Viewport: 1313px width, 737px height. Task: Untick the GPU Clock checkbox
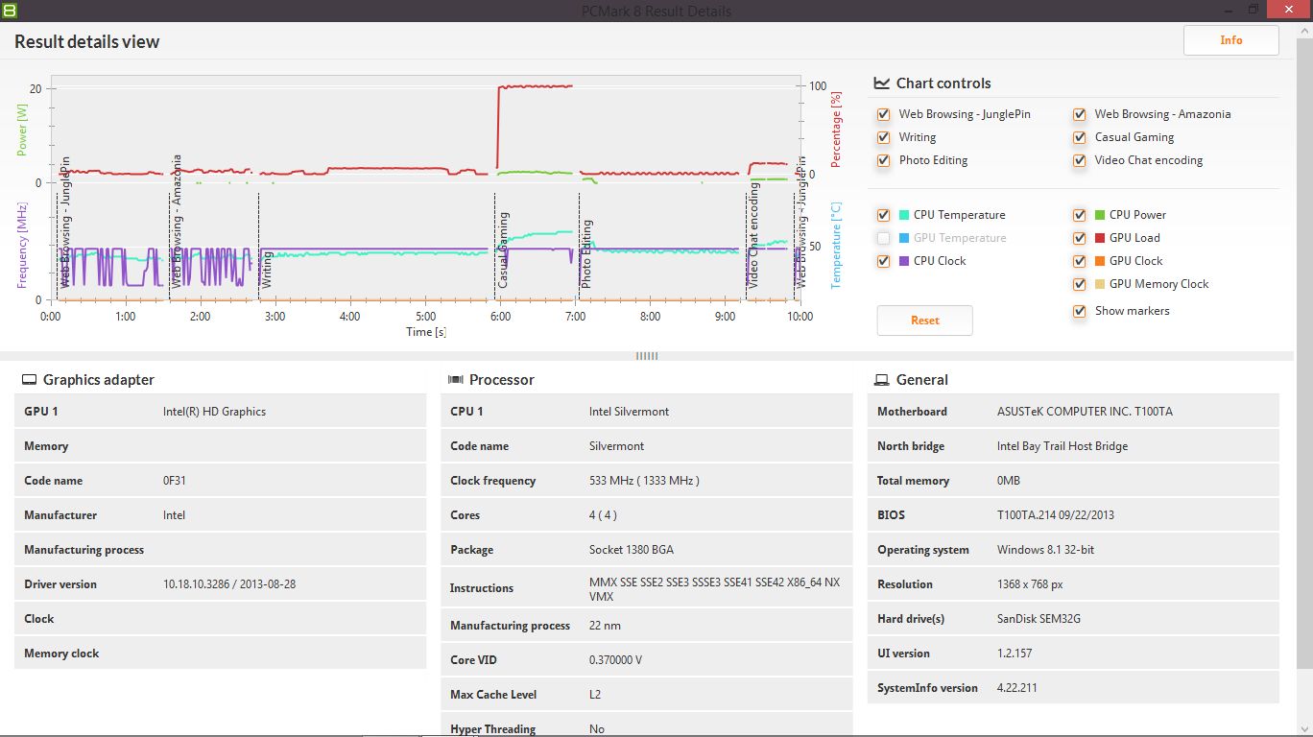point(1080,261)
